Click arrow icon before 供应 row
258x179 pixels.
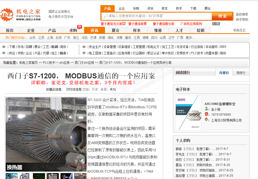tap(4, 53)
